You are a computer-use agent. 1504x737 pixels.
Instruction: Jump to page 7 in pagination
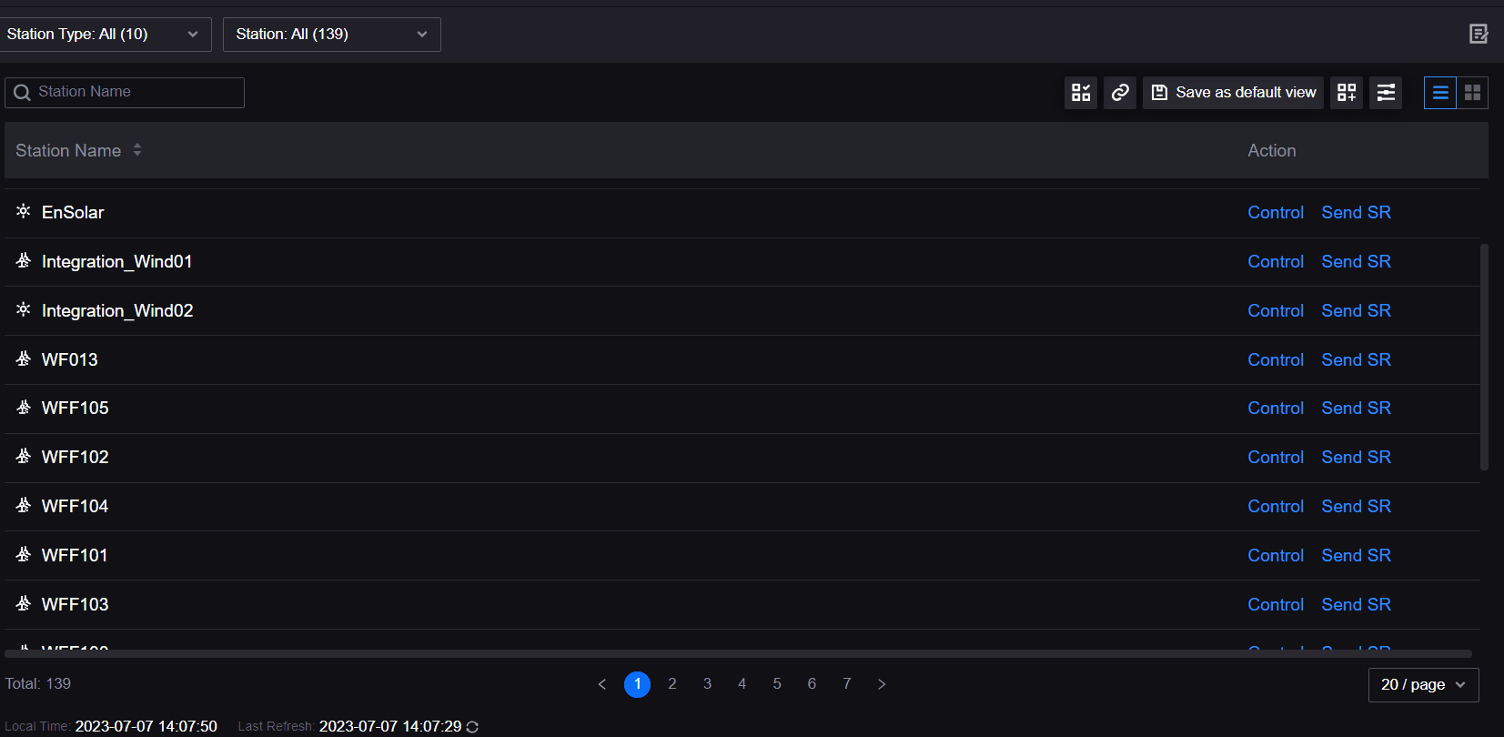click(x=847, y=684)
